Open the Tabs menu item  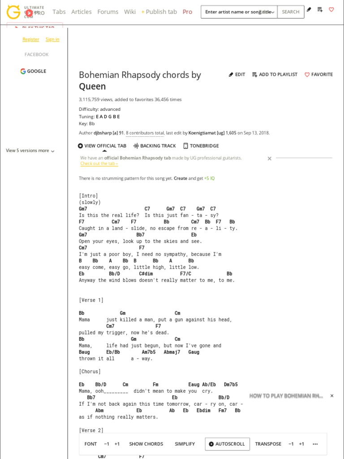click(x=59, y=12)
